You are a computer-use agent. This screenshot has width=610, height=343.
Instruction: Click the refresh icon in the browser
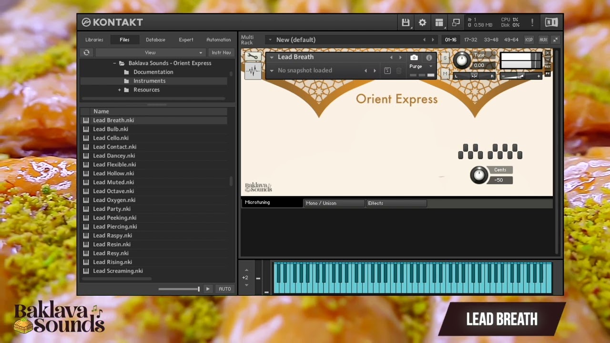coord(86,52)
